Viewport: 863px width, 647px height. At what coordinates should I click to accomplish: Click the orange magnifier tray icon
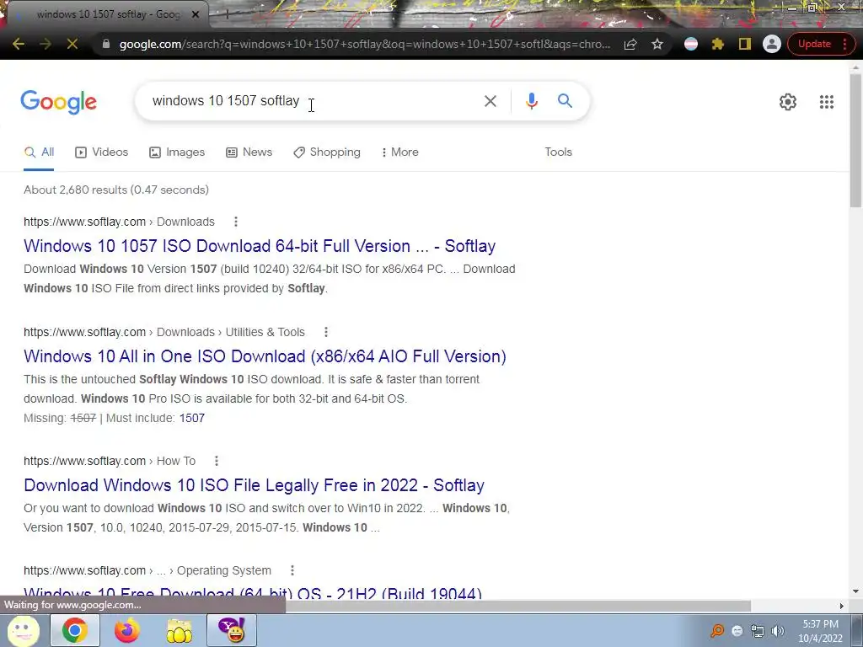click(717, 630)
